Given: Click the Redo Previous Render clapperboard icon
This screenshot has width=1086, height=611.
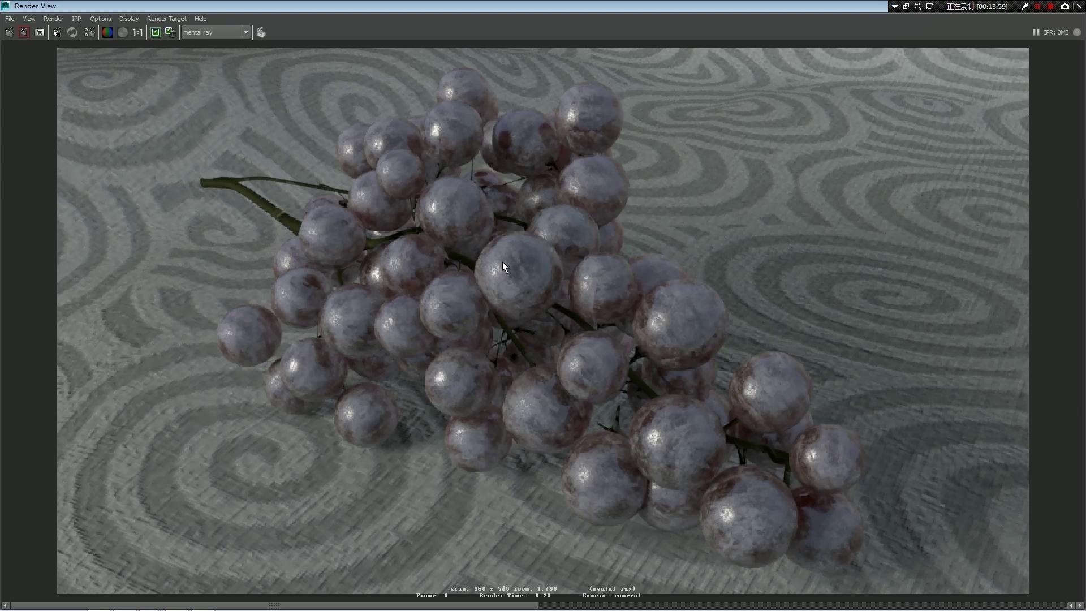Looking at the screenshot, I should coord(9,32).
